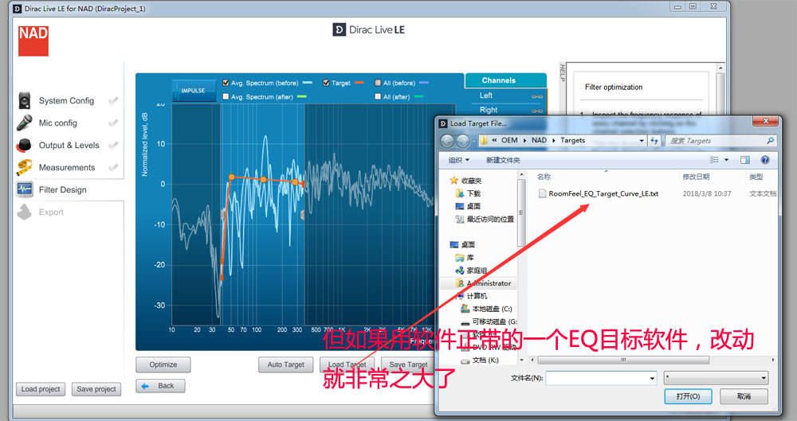
Task: Open the view options dropdown arrow
Action: pyautogui.click(x=726, y=160)
